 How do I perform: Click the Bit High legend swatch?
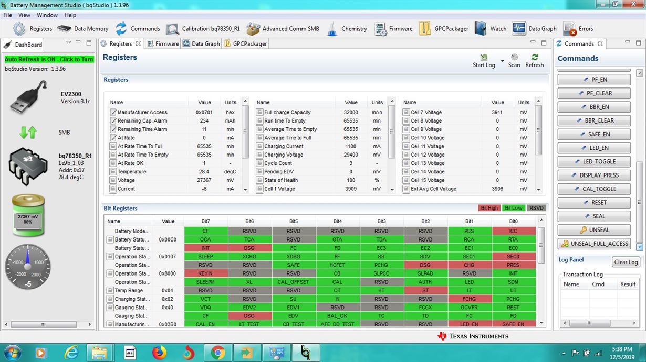[x=489, y=208]
